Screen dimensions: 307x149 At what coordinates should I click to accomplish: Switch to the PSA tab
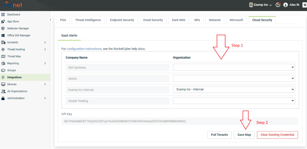click(63, 20)
